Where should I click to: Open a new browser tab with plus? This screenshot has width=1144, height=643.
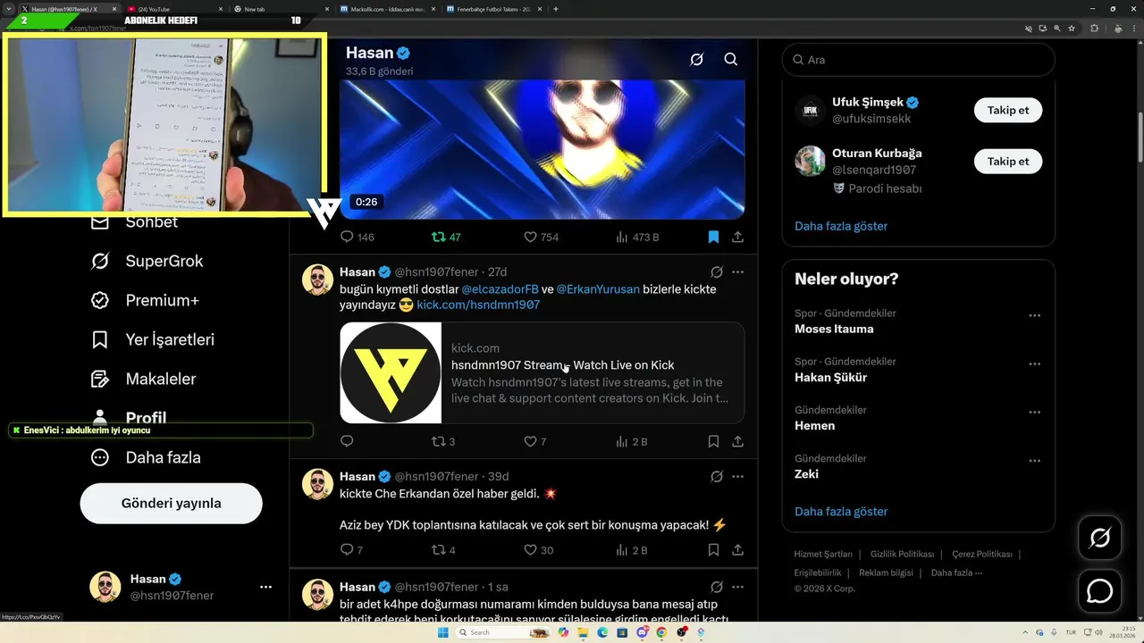[556, 9]
